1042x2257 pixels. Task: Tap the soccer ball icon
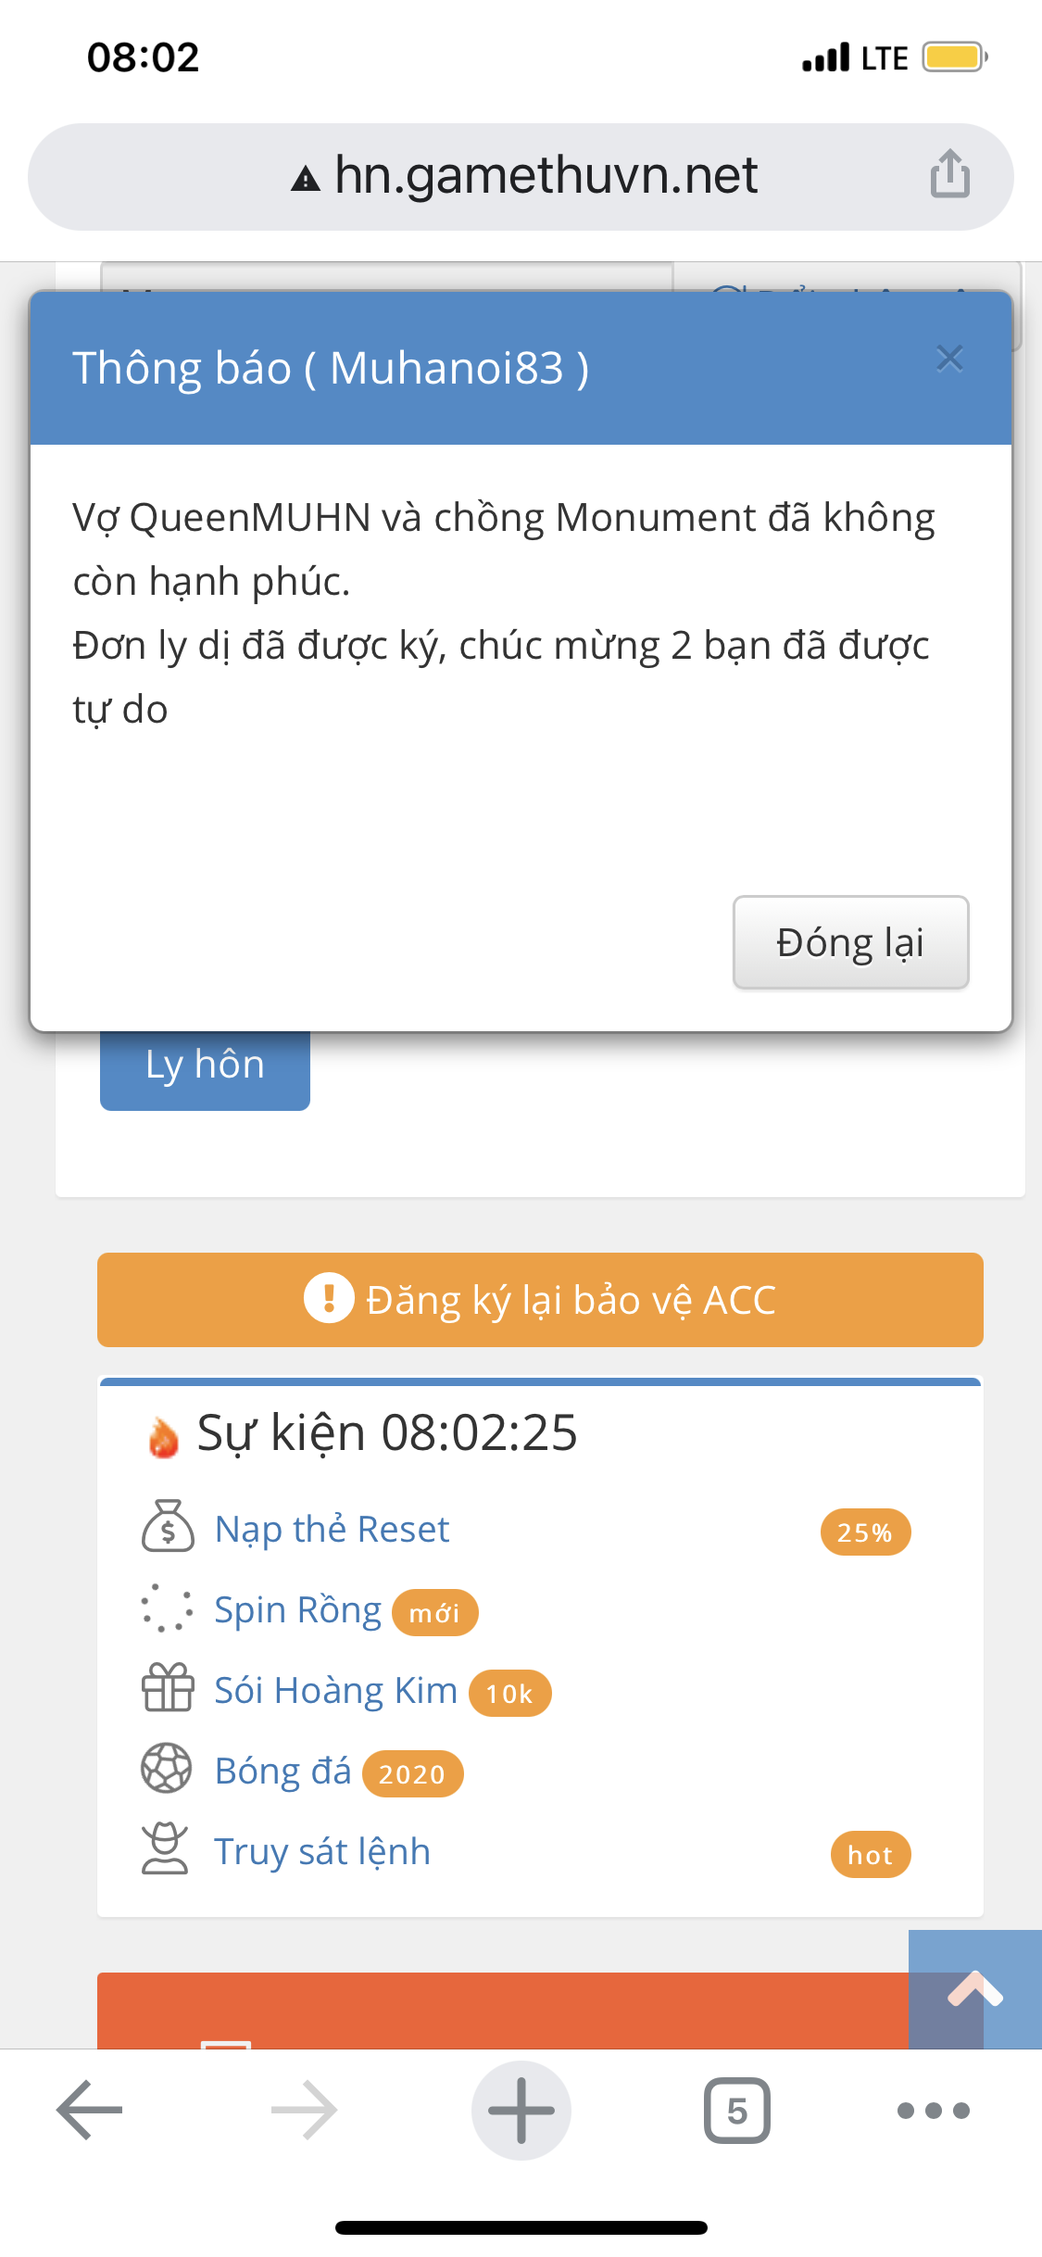pyautogui.click(x=167, y=1769)
